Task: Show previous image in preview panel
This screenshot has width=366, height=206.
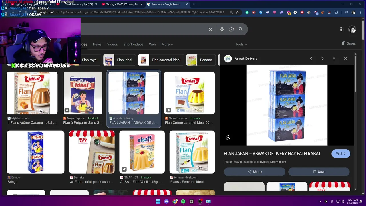Action: [311, 58]
